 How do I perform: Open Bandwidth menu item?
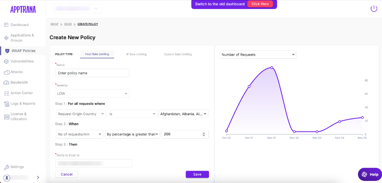(x=19, y=83)
